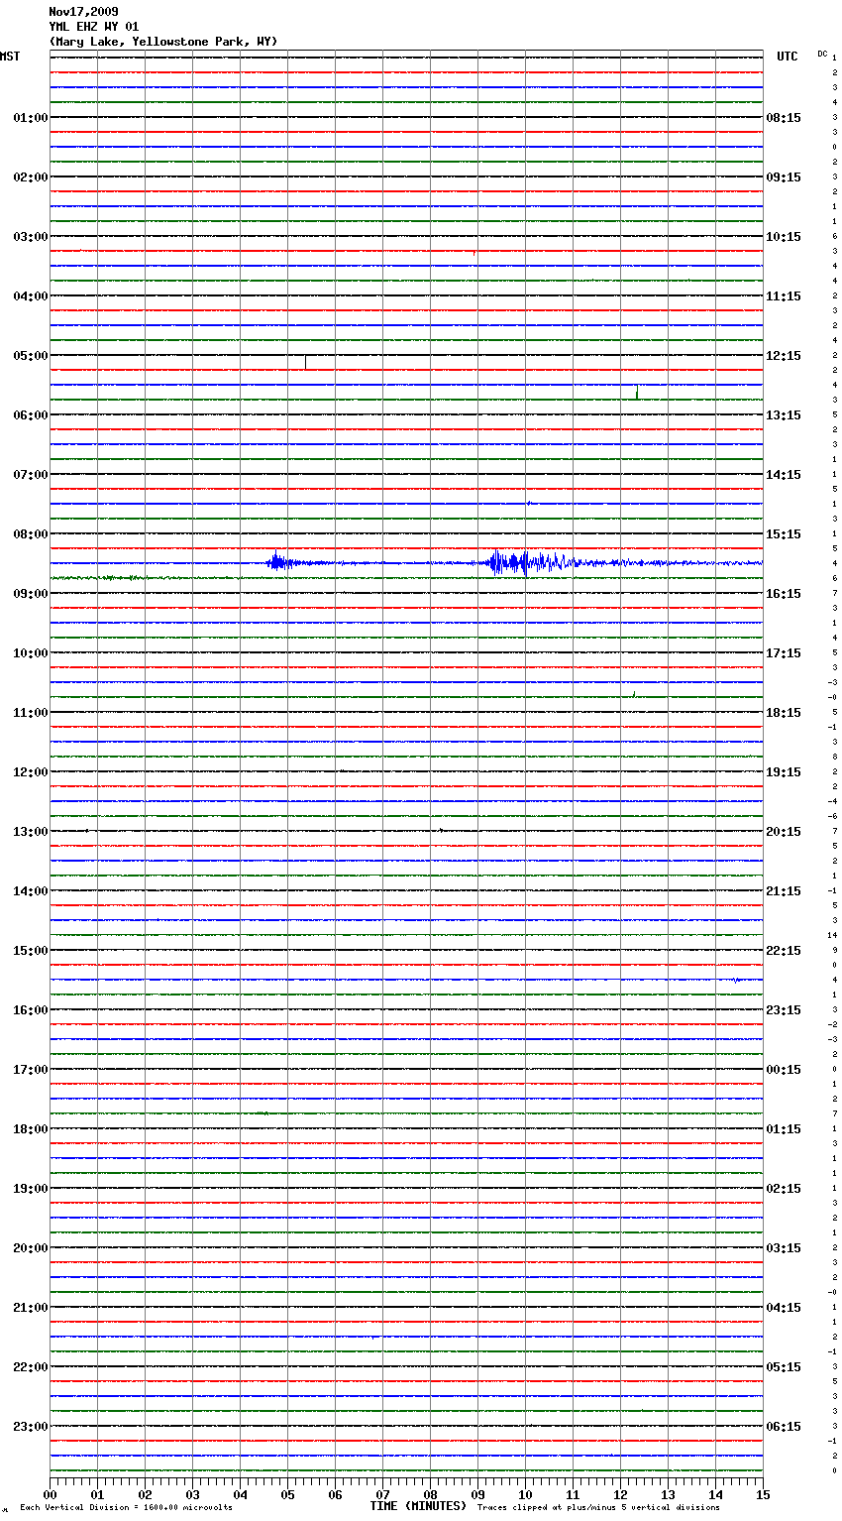Click the UTC time label '10:15'
This screenshot has width=842, height=1521.
point(784,237)
